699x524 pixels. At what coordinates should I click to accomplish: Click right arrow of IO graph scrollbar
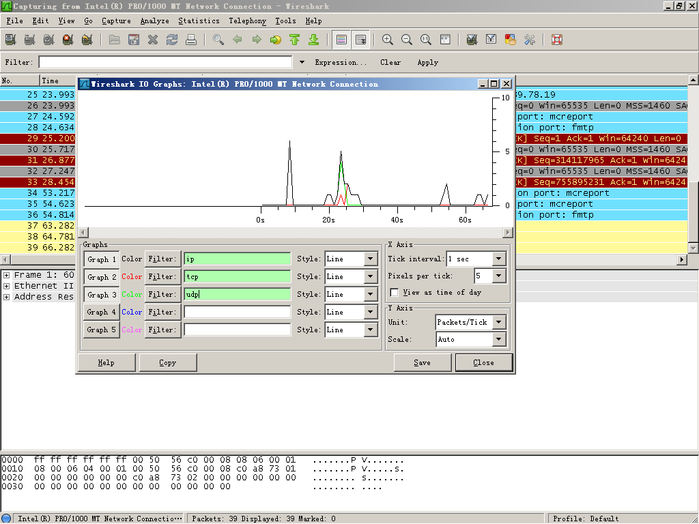click(x=508, y=232)
